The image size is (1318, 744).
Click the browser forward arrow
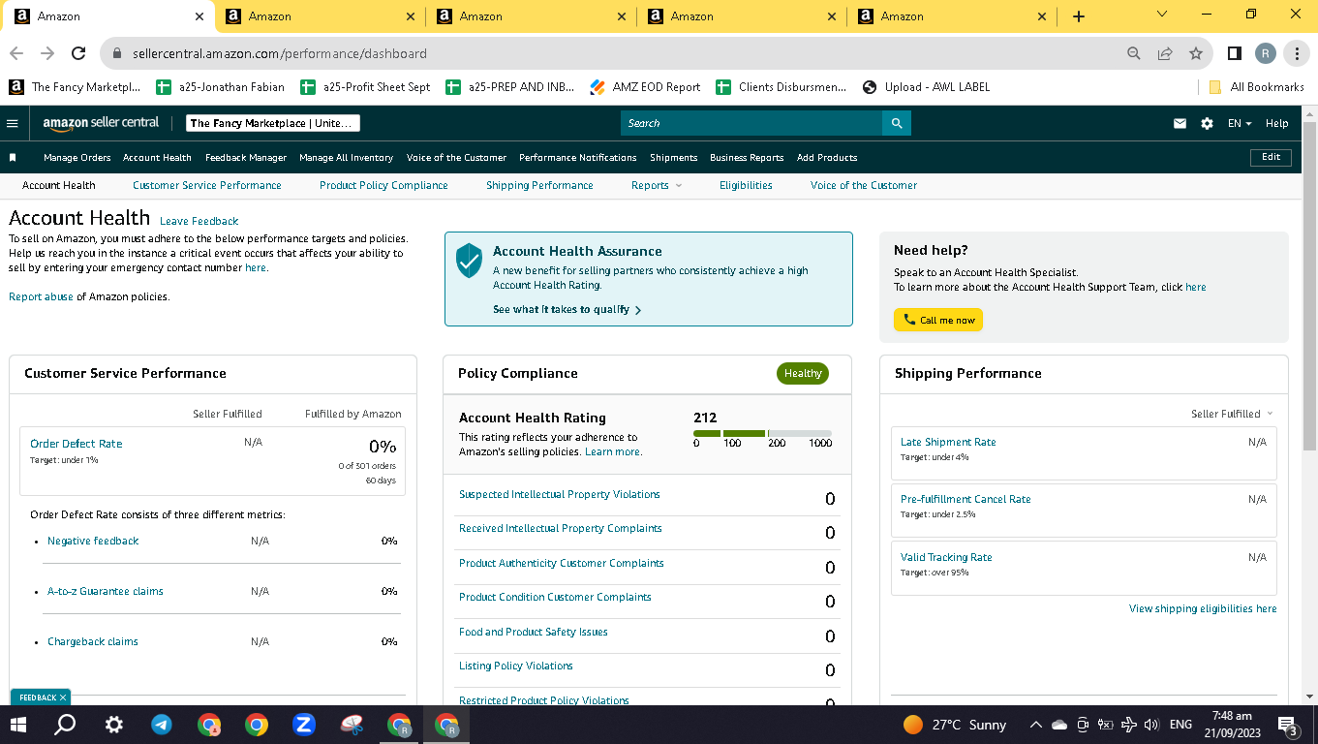[x=46, y=53]
